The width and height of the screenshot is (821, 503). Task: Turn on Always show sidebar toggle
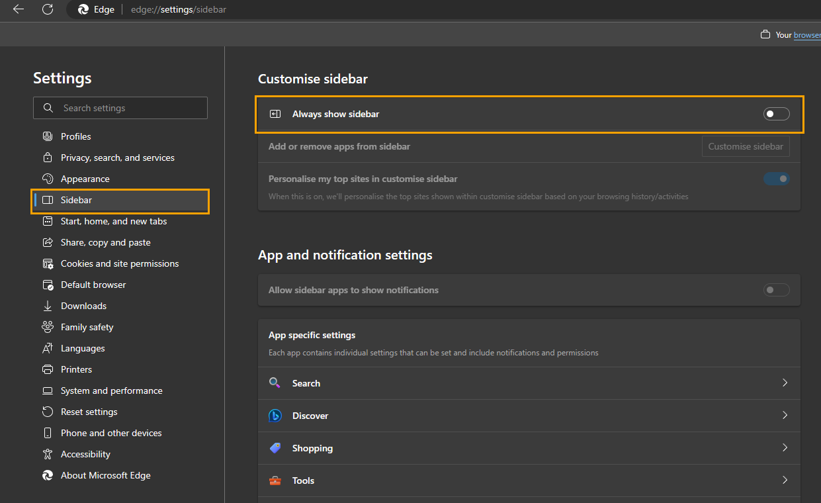[777, 114]
